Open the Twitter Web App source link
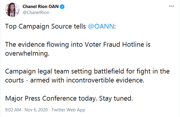 tap(68, 110)
